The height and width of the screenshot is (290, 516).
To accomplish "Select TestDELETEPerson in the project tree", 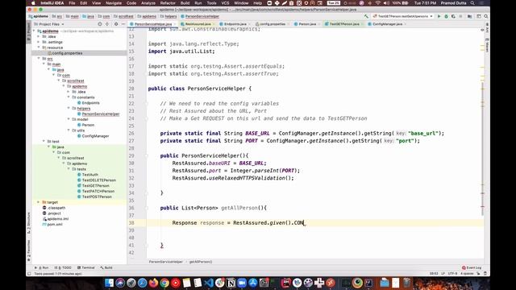I will click(x=98, y=180).
